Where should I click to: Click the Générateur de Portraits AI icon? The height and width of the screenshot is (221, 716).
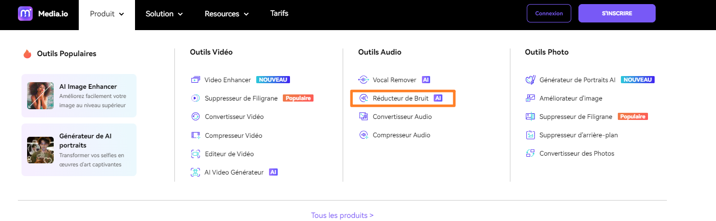(x=530, y=80)
